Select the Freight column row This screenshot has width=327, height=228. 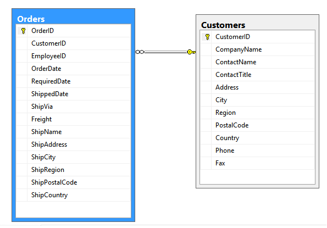pos(74,119)
